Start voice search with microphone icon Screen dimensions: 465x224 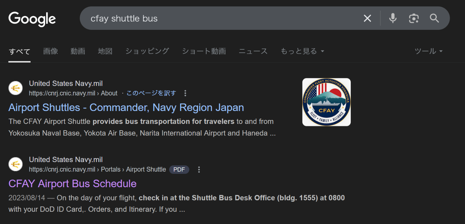tap(393, 18)
